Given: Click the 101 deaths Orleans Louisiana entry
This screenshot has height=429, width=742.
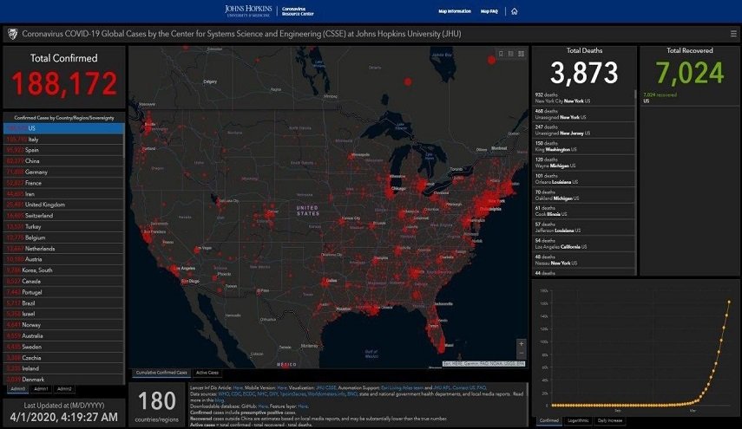Looking at the screenshot, I should click(x=583, y=179).
